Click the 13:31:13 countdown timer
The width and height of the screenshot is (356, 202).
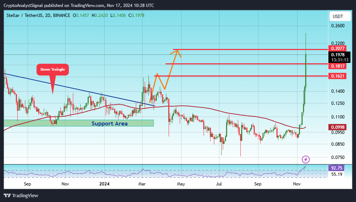[x=340, y=60]
